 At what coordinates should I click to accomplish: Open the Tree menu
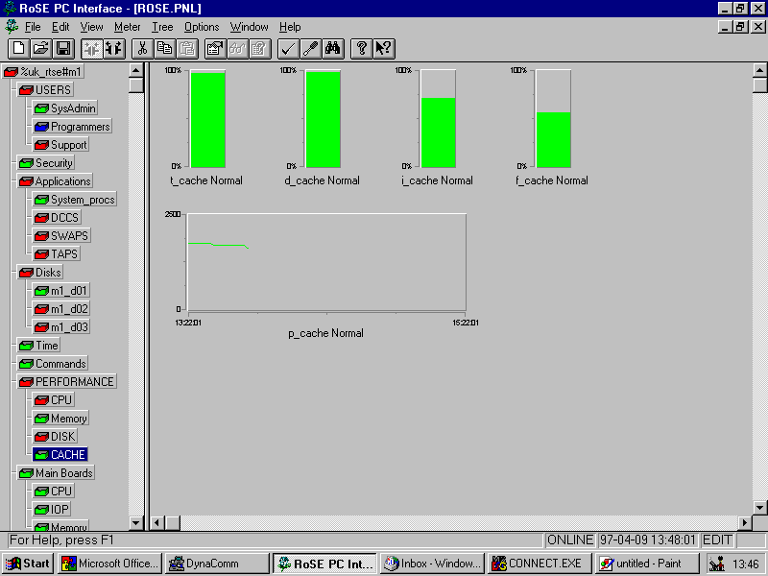pos(162,27)
